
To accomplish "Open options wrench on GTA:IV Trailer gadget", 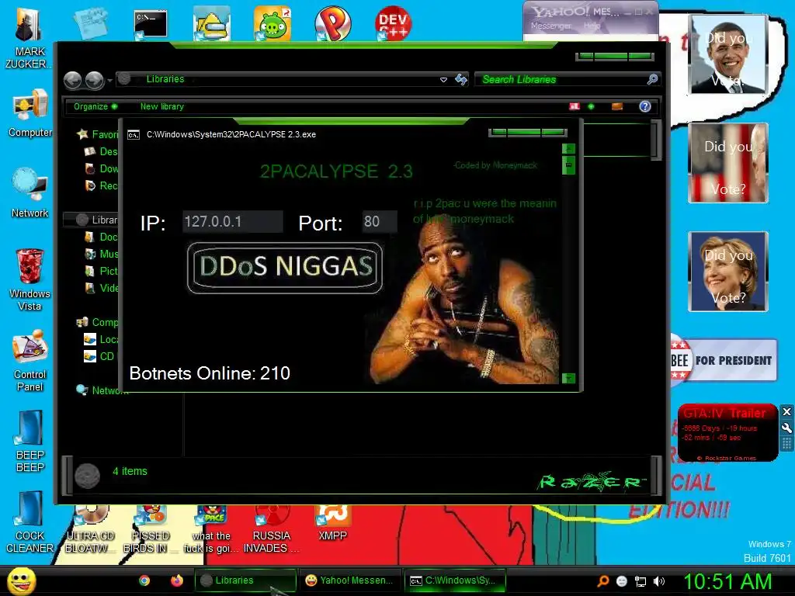I will pos(786,428).
